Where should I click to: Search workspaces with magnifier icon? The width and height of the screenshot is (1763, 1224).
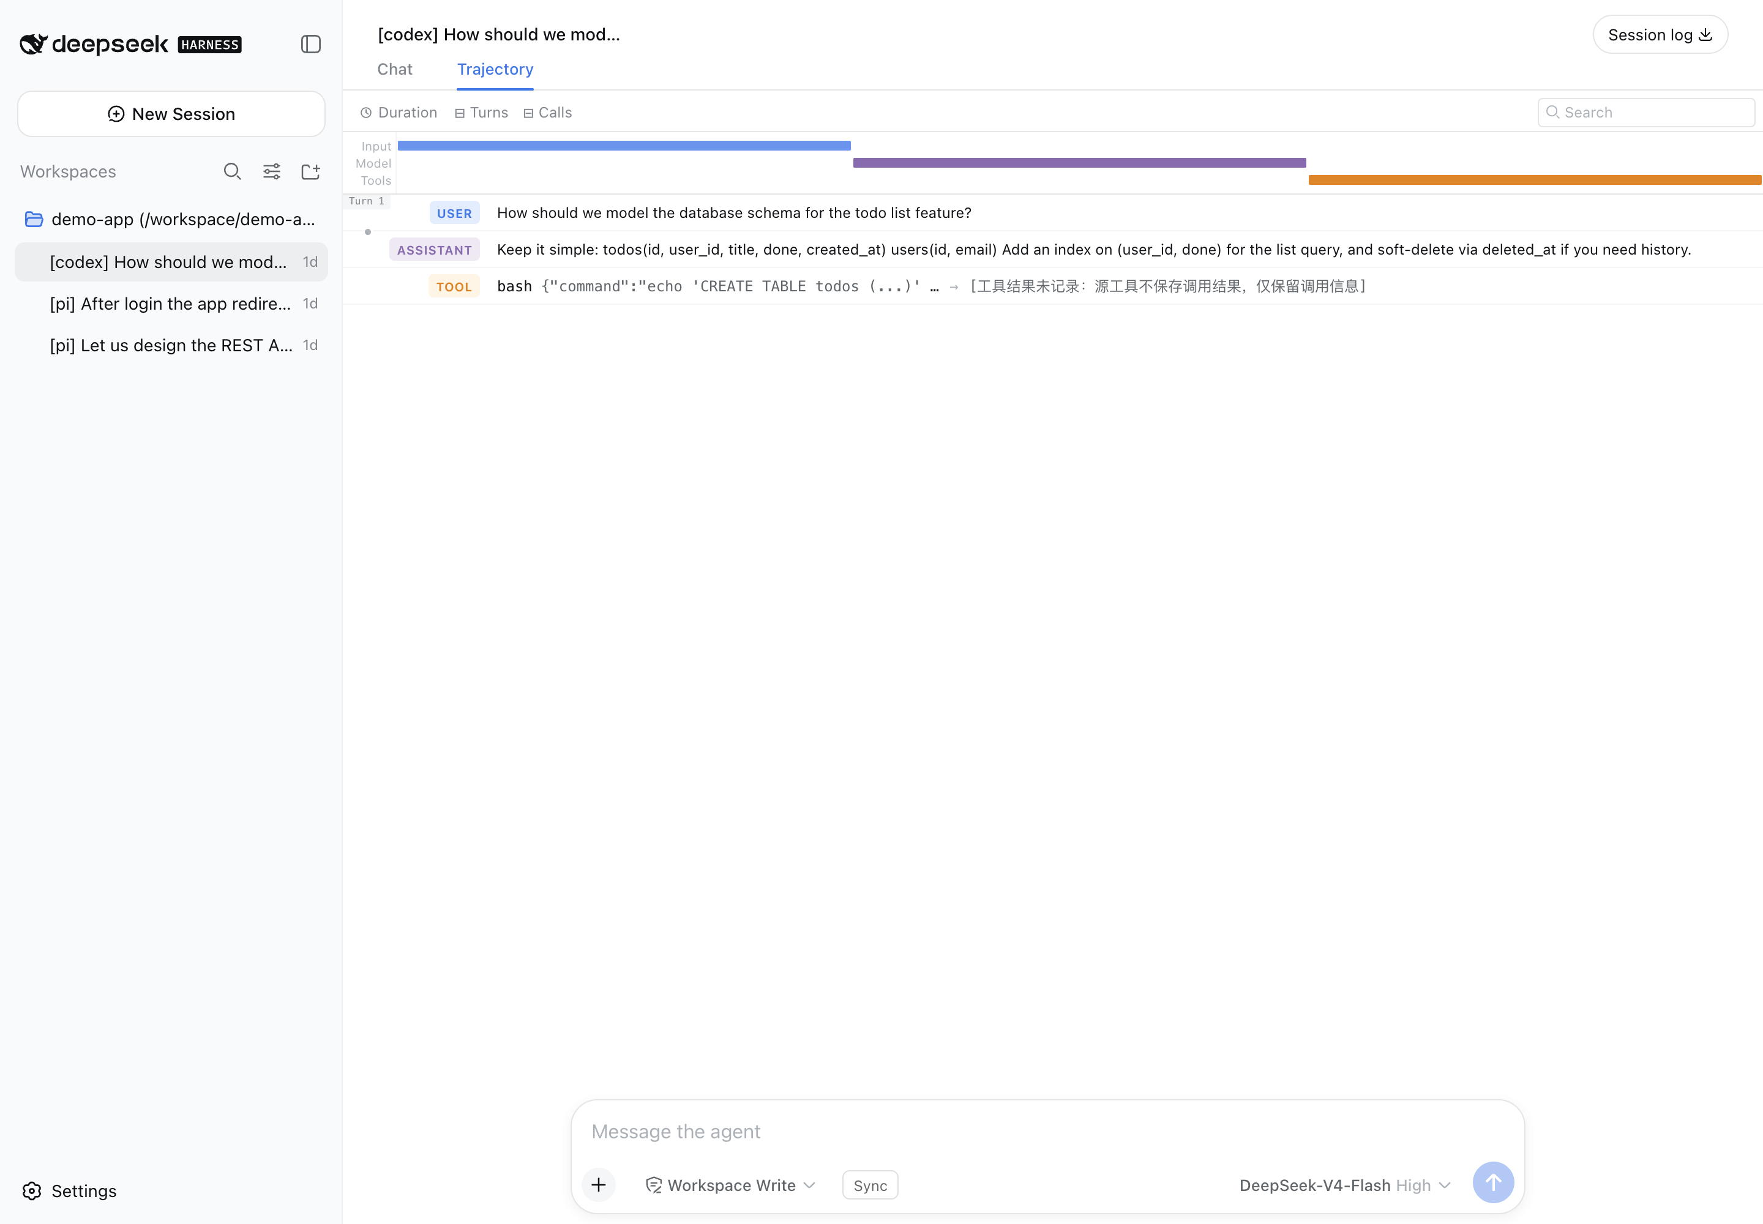coord(233,172)
